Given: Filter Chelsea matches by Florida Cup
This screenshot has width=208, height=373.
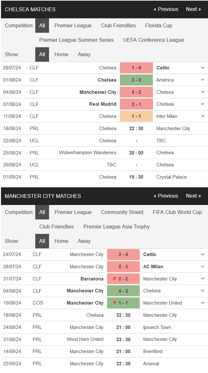Looking at the screenshot, I should (159, 25).
